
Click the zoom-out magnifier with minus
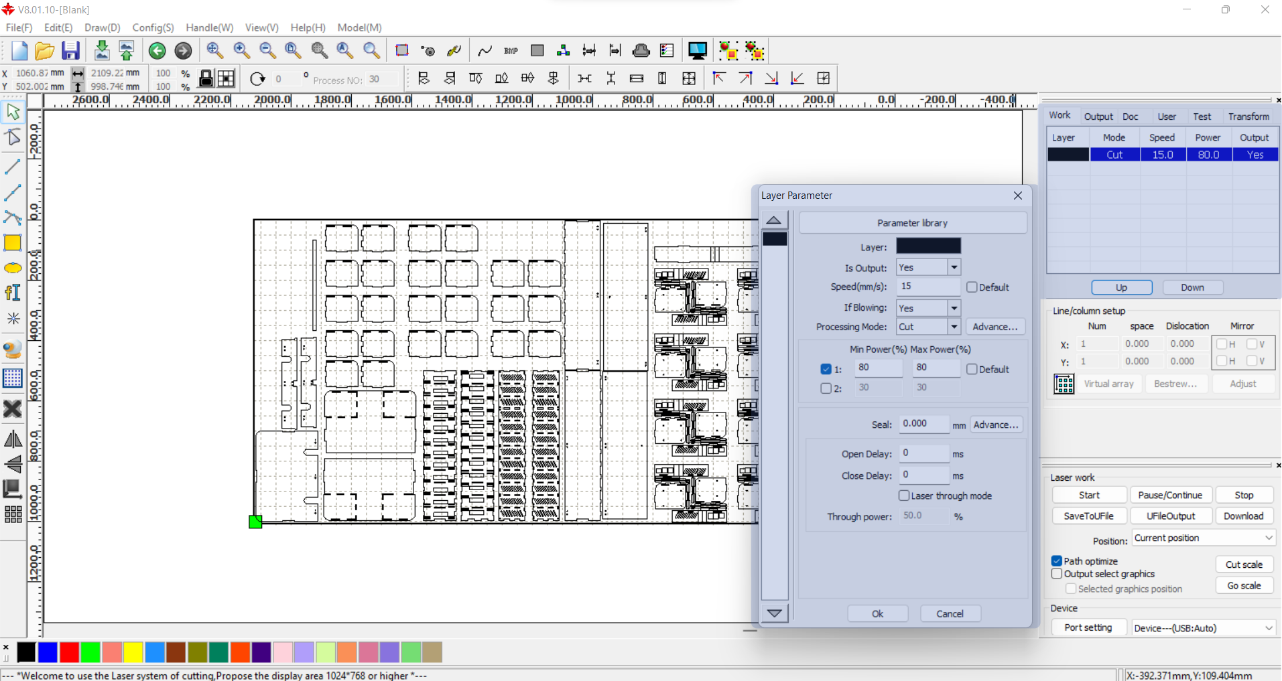pos(267,51)
